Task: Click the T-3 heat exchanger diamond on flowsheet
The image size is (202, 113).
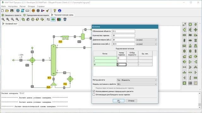Action: (70, 79)
